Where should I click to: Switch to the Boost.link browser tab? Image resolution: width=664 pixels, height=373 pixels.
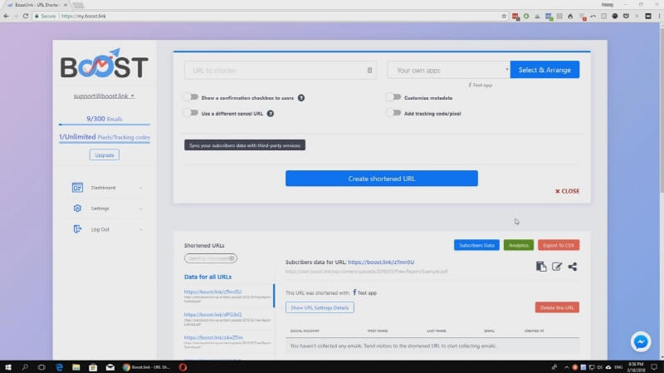pyautogui.click(x=37, y=5)
